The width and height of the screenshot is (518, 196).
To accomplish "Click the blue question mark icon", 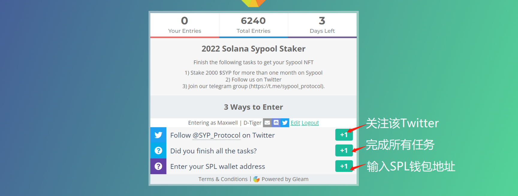I will (x=158, y=151).
